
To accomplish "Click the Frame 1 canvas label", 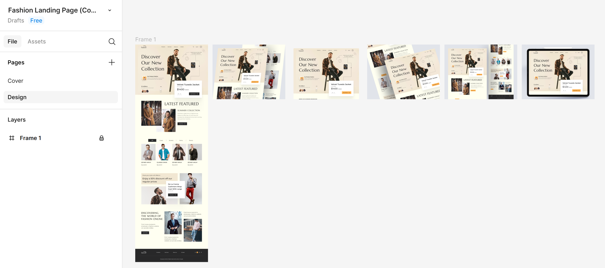I will pos(145,40).
